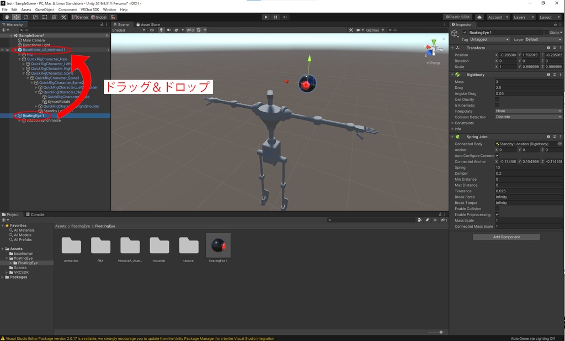Switch to the Asset Store tab

pyautogui.click(x=149, y=24)
